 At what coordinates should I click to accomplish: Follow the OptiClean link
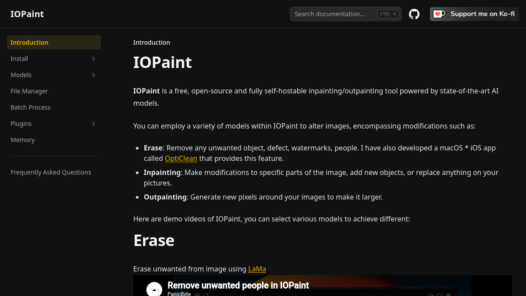[x=181, y=158]
